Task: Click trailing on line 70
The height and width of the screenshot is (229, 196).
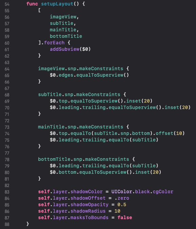Action: [94, 108]
